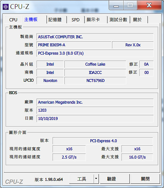Click the IDA2CC southbridge field

click(x=95, y=72)
